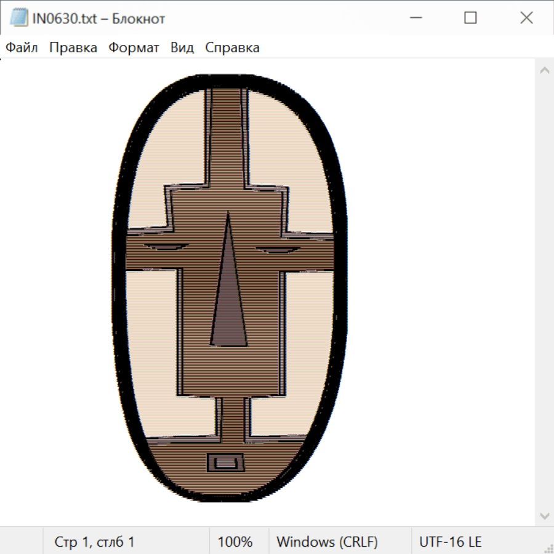Click the Notepad icon in title bar
The image size is (554, 554).
tap(18, 18)
